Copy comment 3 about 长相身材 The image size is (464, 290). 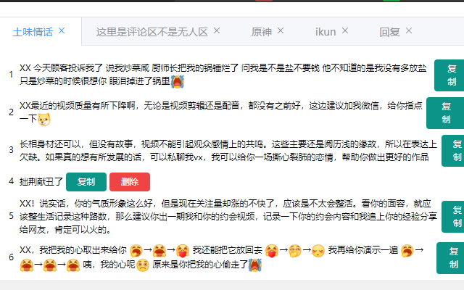click(453, 151)
